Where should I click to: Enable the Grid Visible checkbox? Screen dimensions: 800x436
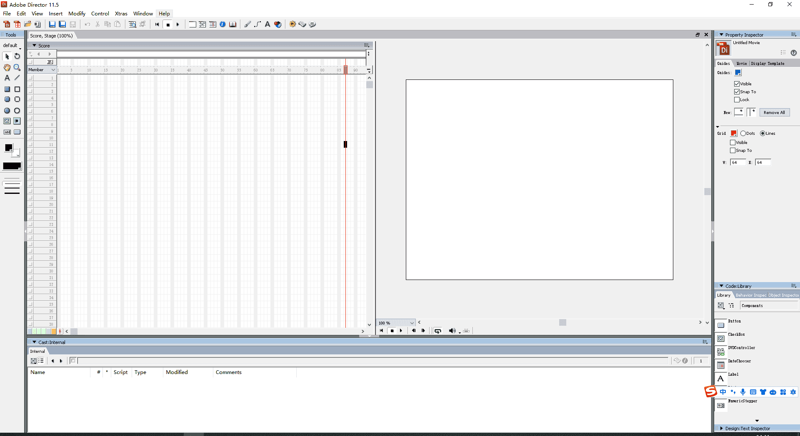click(x=732, y=142)
